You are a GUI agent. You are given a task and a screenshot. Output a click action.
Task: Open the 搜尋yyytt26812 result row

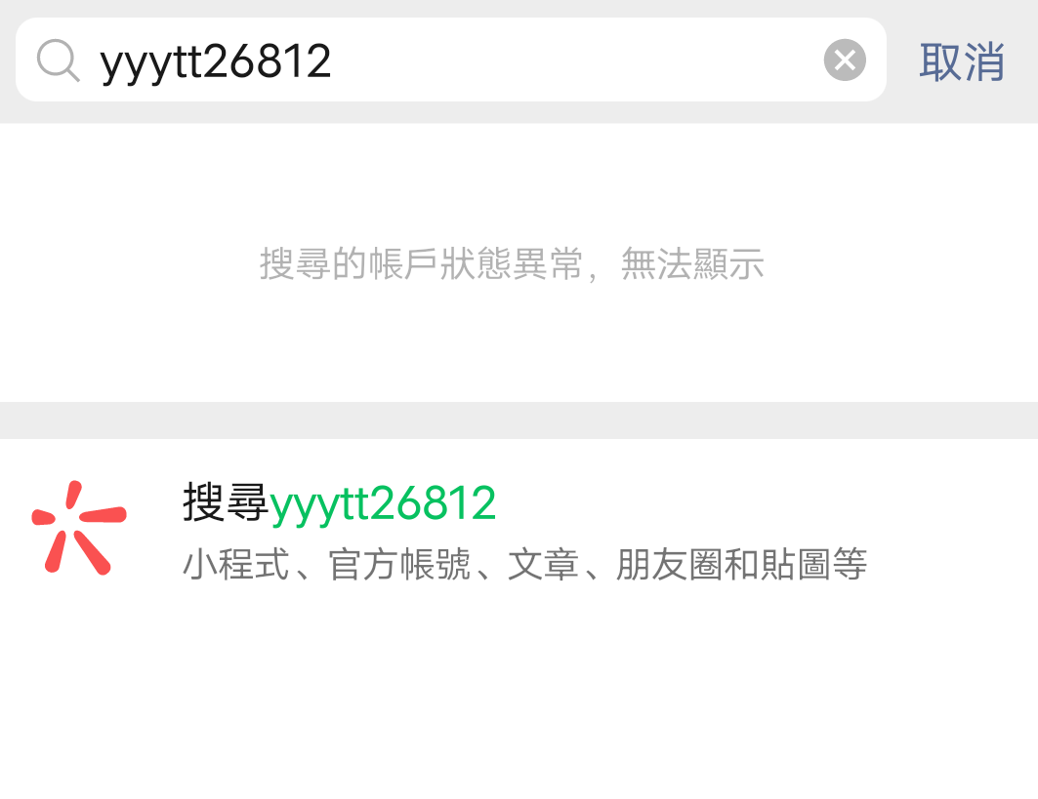519,529
